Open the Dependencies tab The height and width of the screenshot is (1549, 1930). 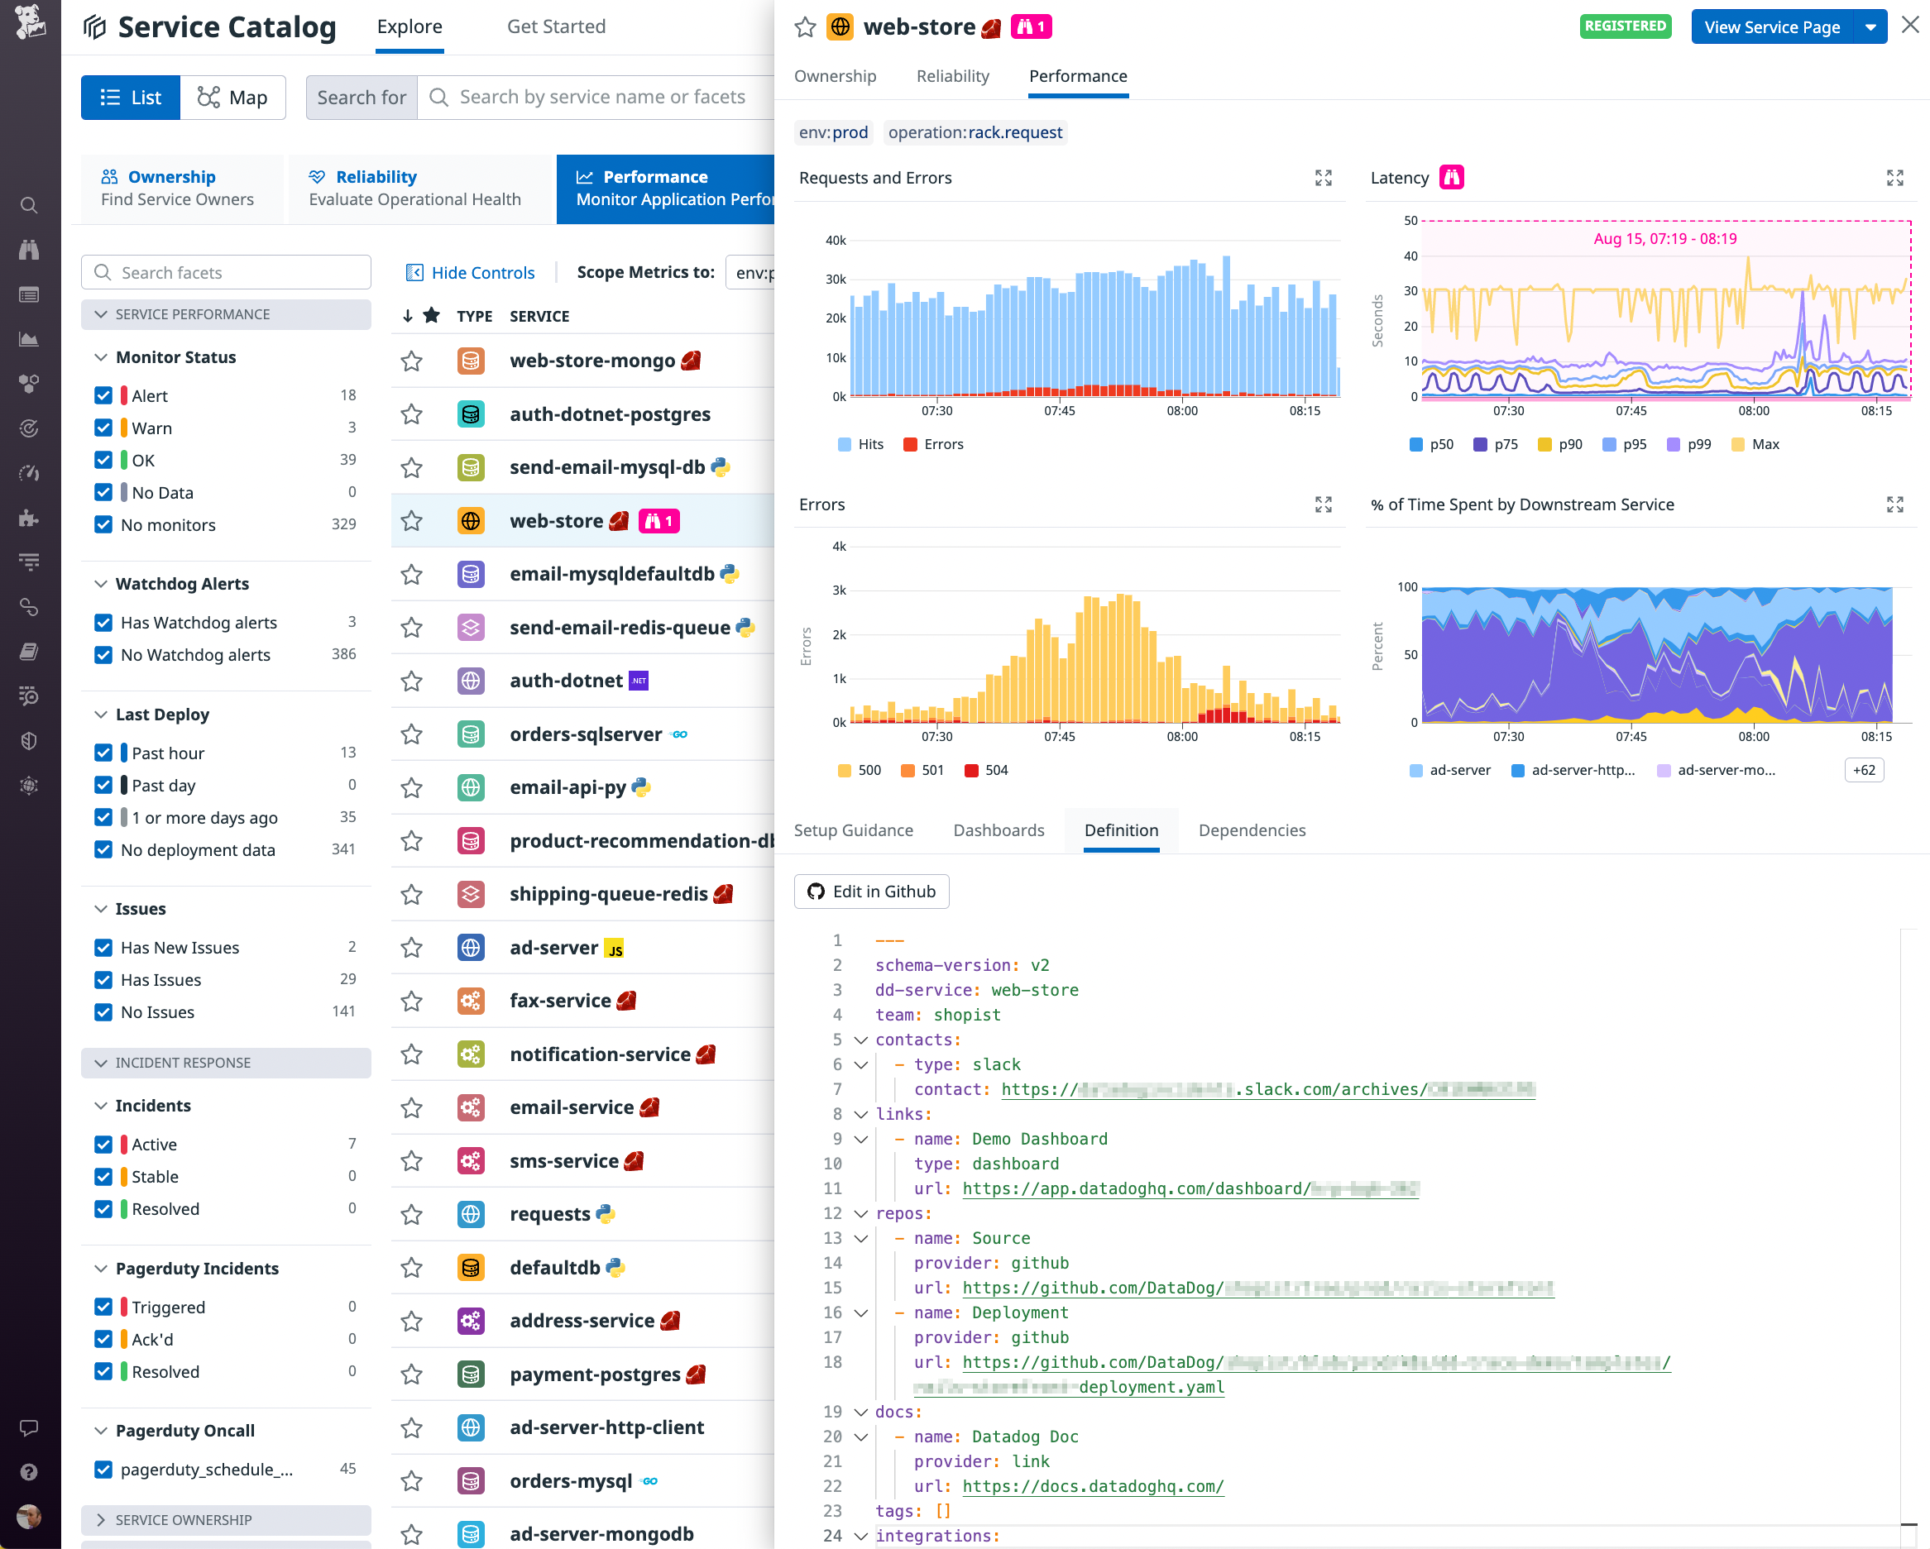pyautogui.click(x=1252, y=830)
